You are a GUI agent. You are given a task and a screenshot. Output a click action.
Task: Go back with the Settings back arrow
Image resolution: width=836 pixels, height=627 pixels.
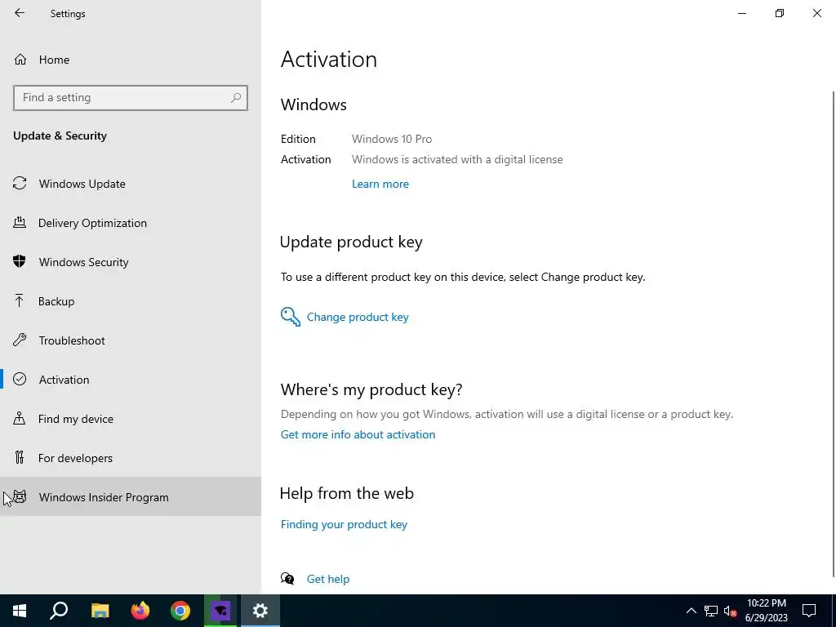coord(20,13)
